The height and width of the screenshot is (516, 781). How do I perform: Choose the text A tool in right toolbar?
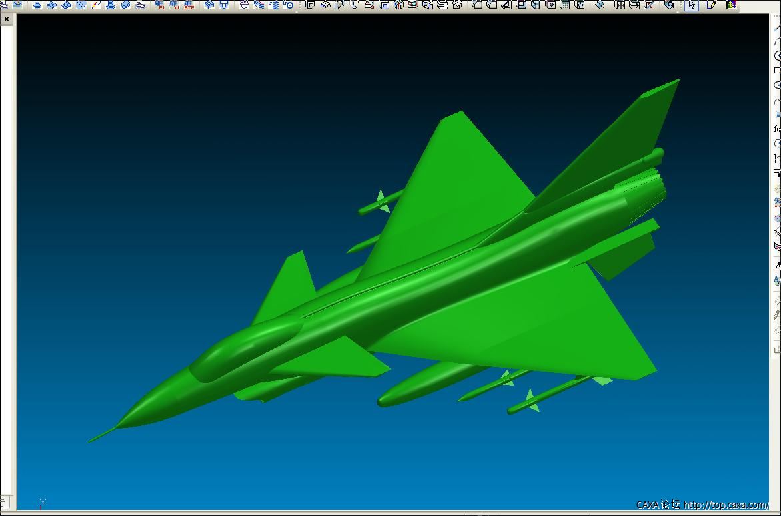778,266
